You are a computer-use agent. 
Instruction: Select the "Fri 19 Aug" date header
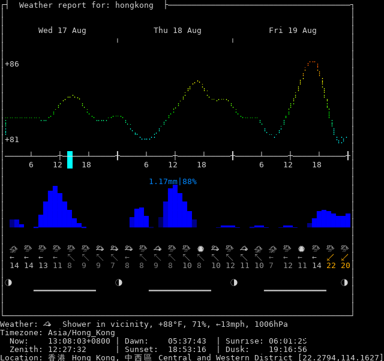click(292, 31)
